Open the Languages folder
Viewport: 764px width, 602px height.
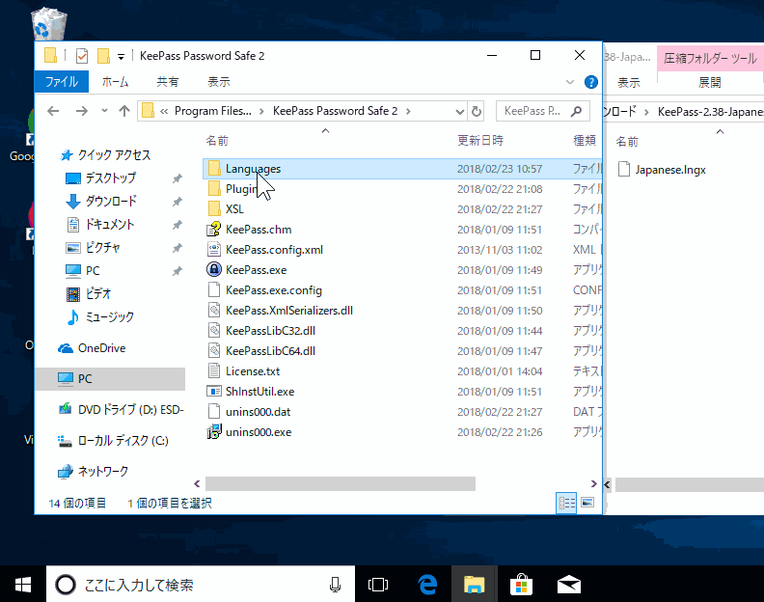253,169
